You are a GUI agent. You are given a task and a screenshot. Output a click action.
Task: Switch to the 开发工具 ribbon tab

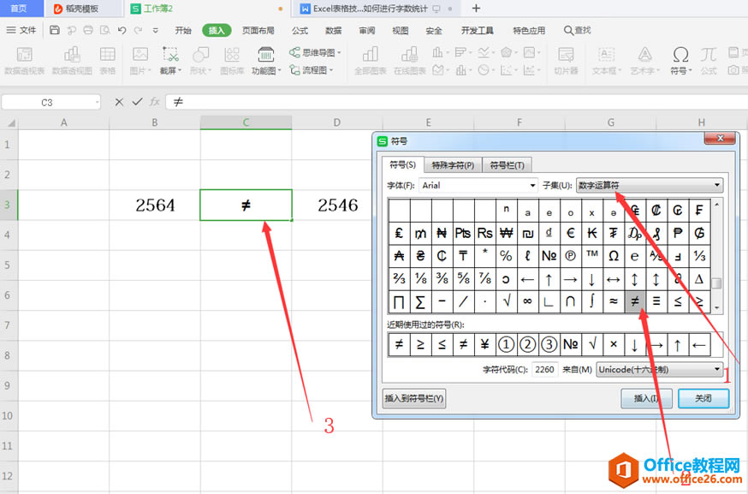click(x=477, y=30)
